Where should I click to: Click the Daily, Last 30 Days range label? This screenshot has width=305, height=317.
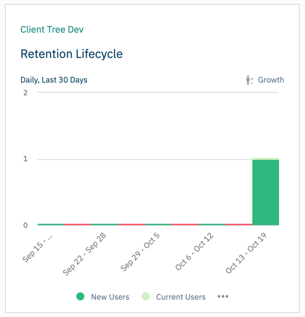(x=54, y=80)
